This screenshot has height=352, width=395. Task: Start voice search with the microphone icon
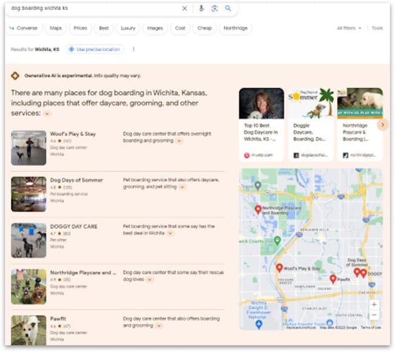pyautogui.click(x=201, y=8)
